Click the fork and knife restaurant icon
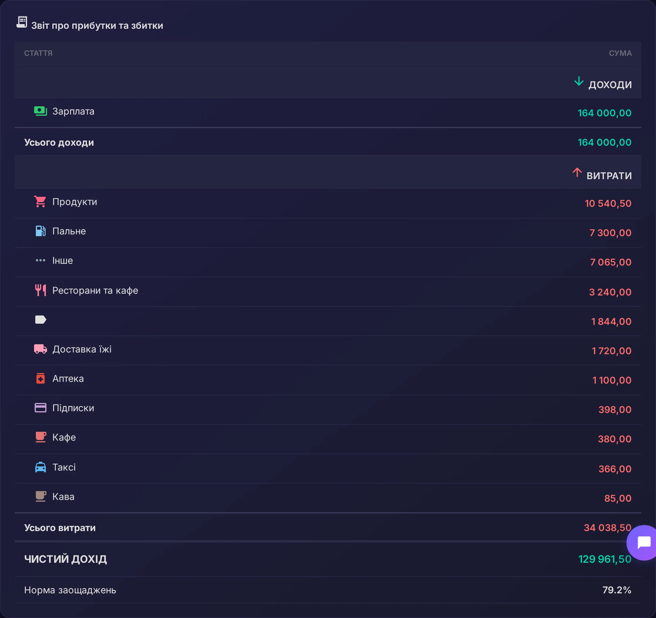 [40, 290]
